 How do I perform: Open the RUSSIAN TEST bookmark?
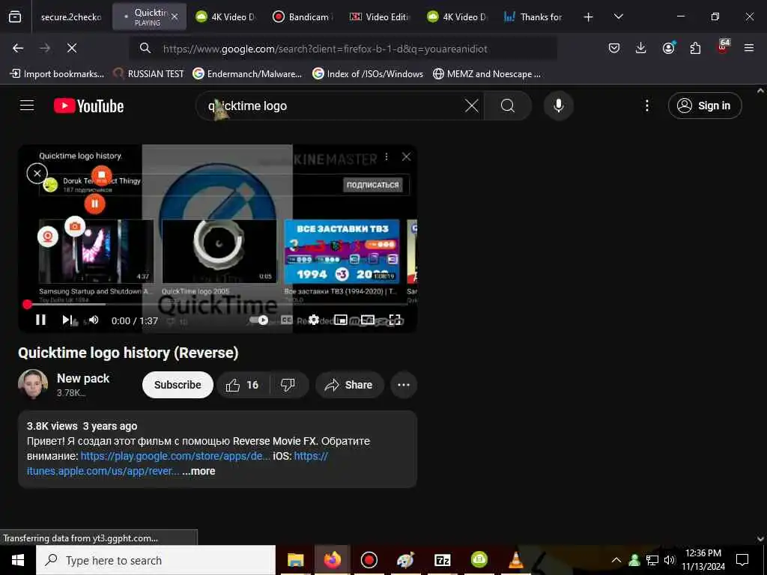tap(148, 74)
